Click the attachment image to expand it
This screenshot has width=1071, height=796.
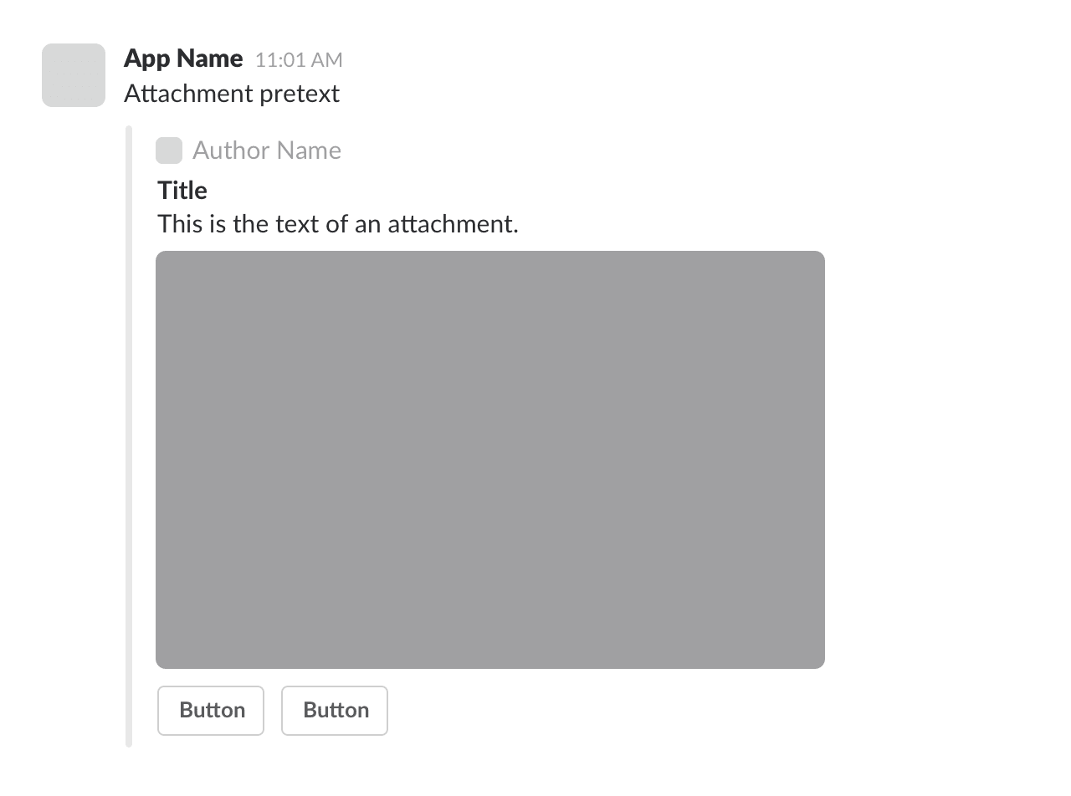pos(489,458)
